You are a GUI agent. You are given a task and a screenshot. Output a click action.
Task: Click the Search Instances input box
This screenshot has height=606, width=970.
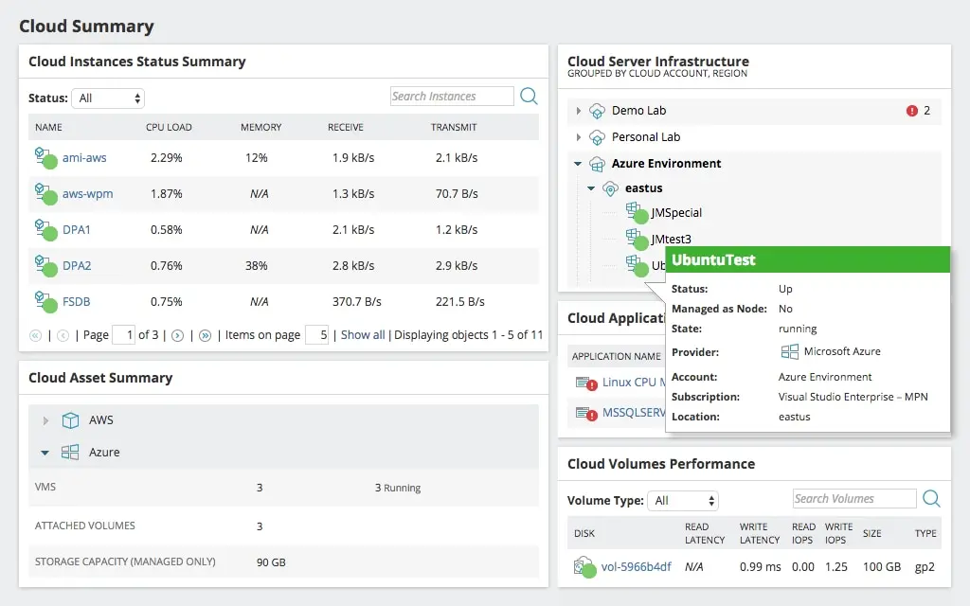click(x=451, y=96)
